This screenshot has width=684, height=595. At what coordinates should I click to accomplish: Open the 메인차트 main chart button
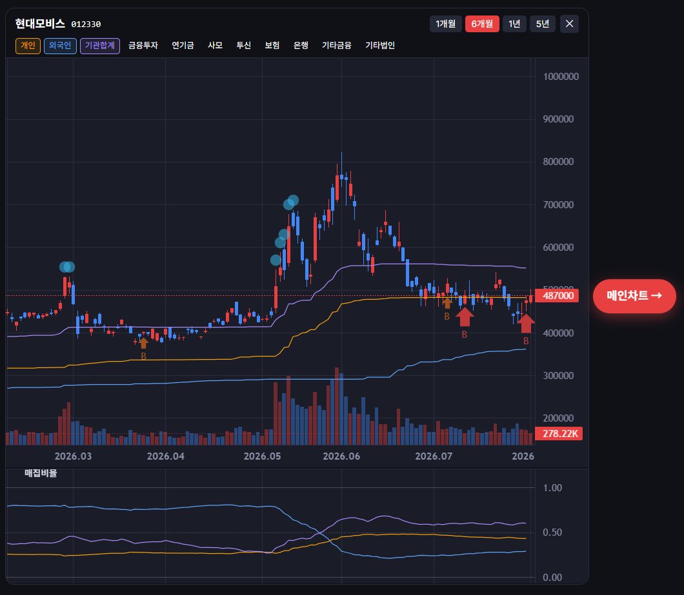[x=634, y=296]
